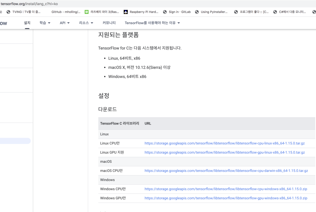Click the 설정 heading
The width and height of the screenshot is (316, 212).
[104, 96]
